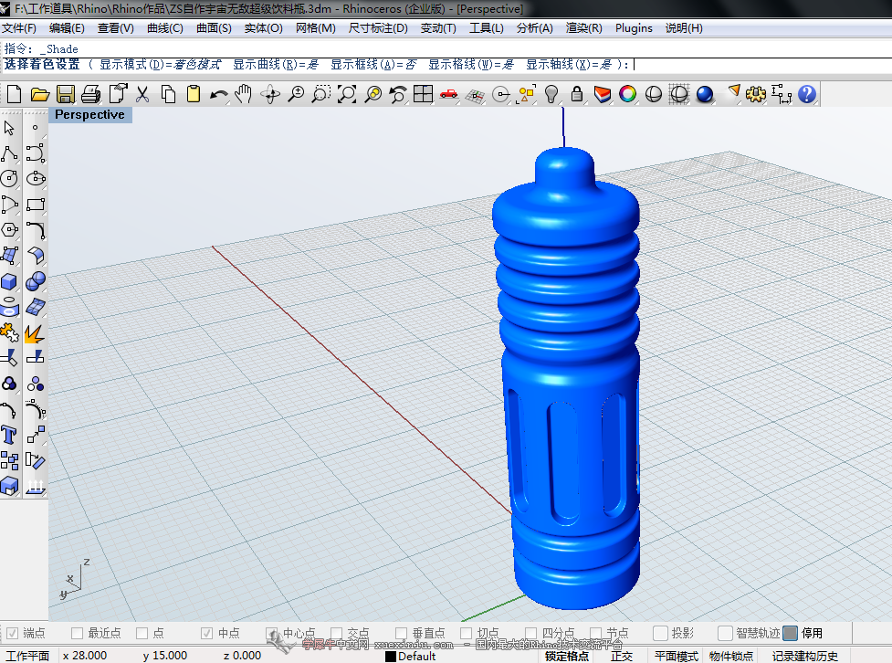Select the pointer arrow tool in sidebar

[10, 128]
